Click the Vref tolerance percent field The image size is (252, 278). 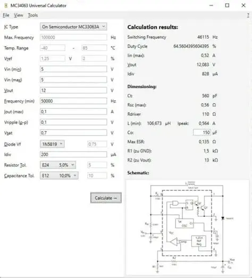pos(94,58)
